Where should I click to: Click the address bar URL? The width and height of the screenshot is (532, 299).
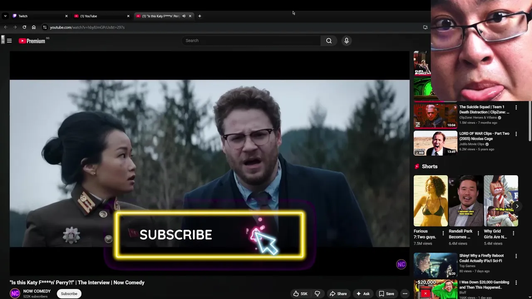coord(87,27)
